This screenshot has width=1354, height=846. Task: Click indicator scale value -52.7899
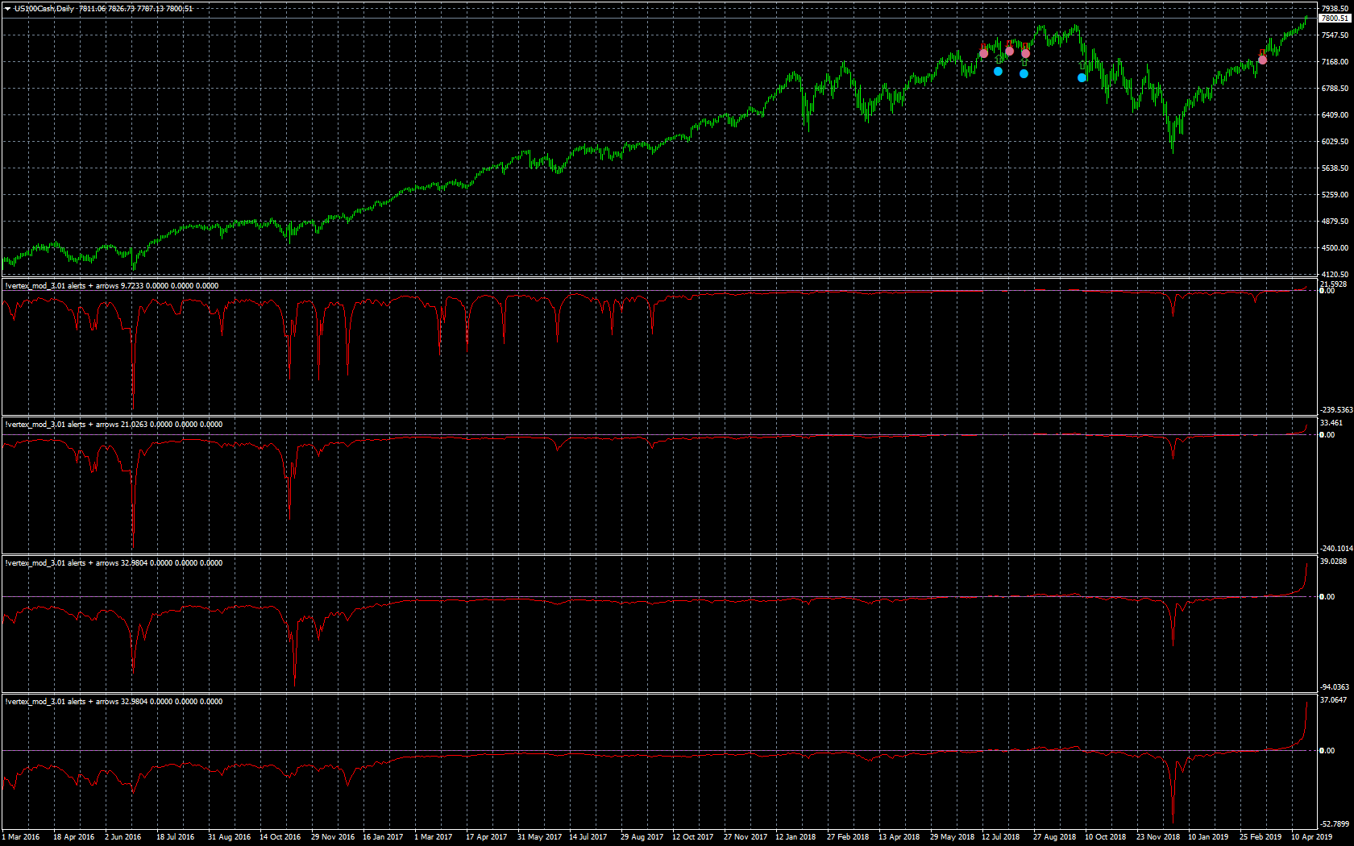pyautogui.click(x=1335, y=824)
